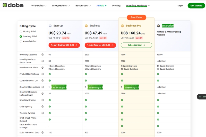
Task: Click Subscribe Now for Business Pro
Action: [x=136, y=45]
